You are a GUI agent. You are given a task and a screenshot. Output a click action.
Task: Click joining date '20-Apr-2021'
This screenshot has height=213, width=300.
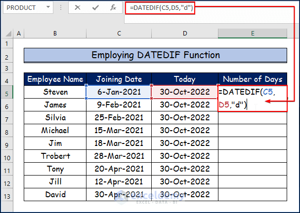(119, 169)
